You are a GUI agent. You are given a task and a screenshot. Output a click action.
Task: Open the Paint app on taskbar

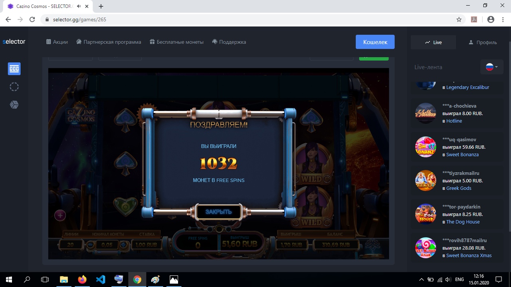[x=156, y=279]
